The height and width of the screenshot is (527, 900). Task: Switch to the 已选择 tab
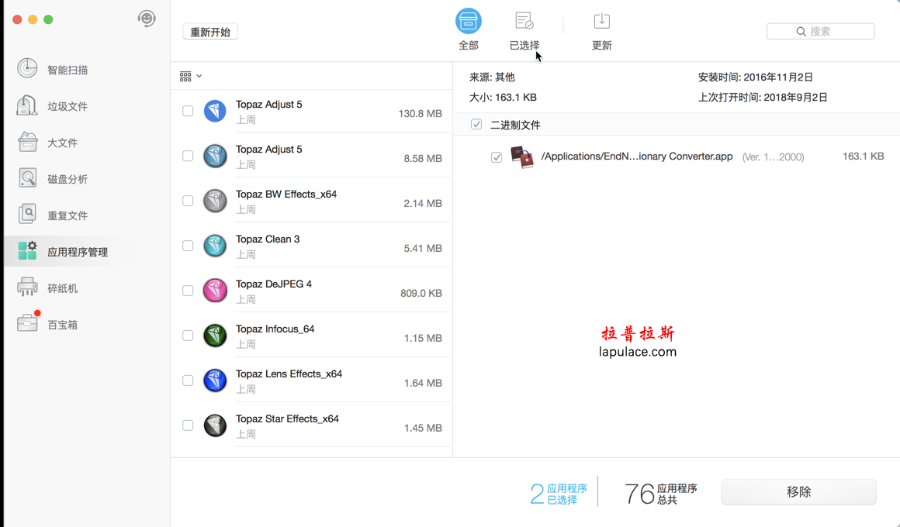524,29
